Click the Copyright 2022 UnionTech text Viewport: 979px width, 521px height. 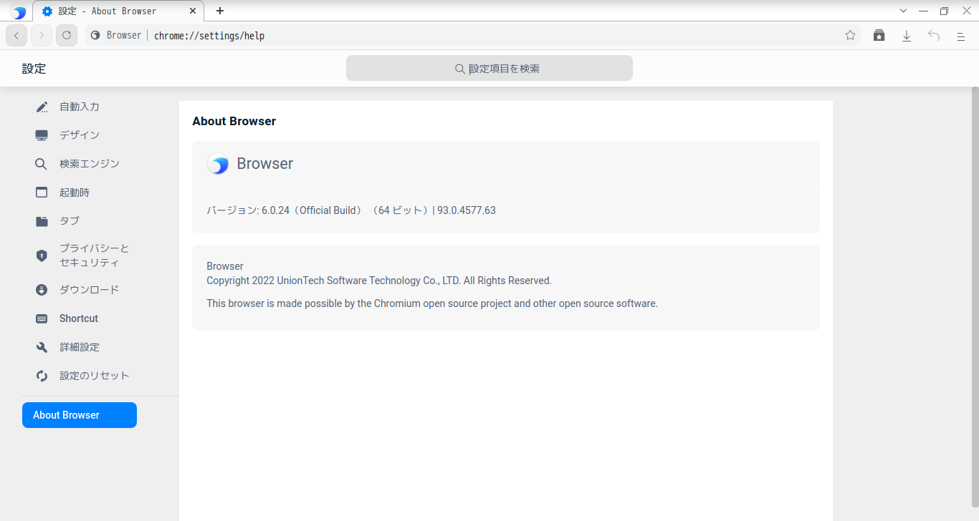point(379,281)
